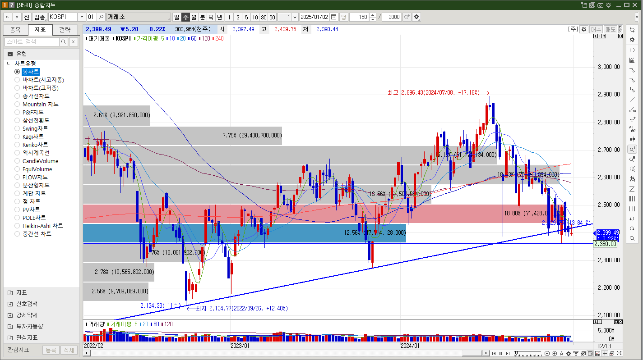643x360 pixels.
Task: Zoom in chart with plus icon
Action: 554,353
